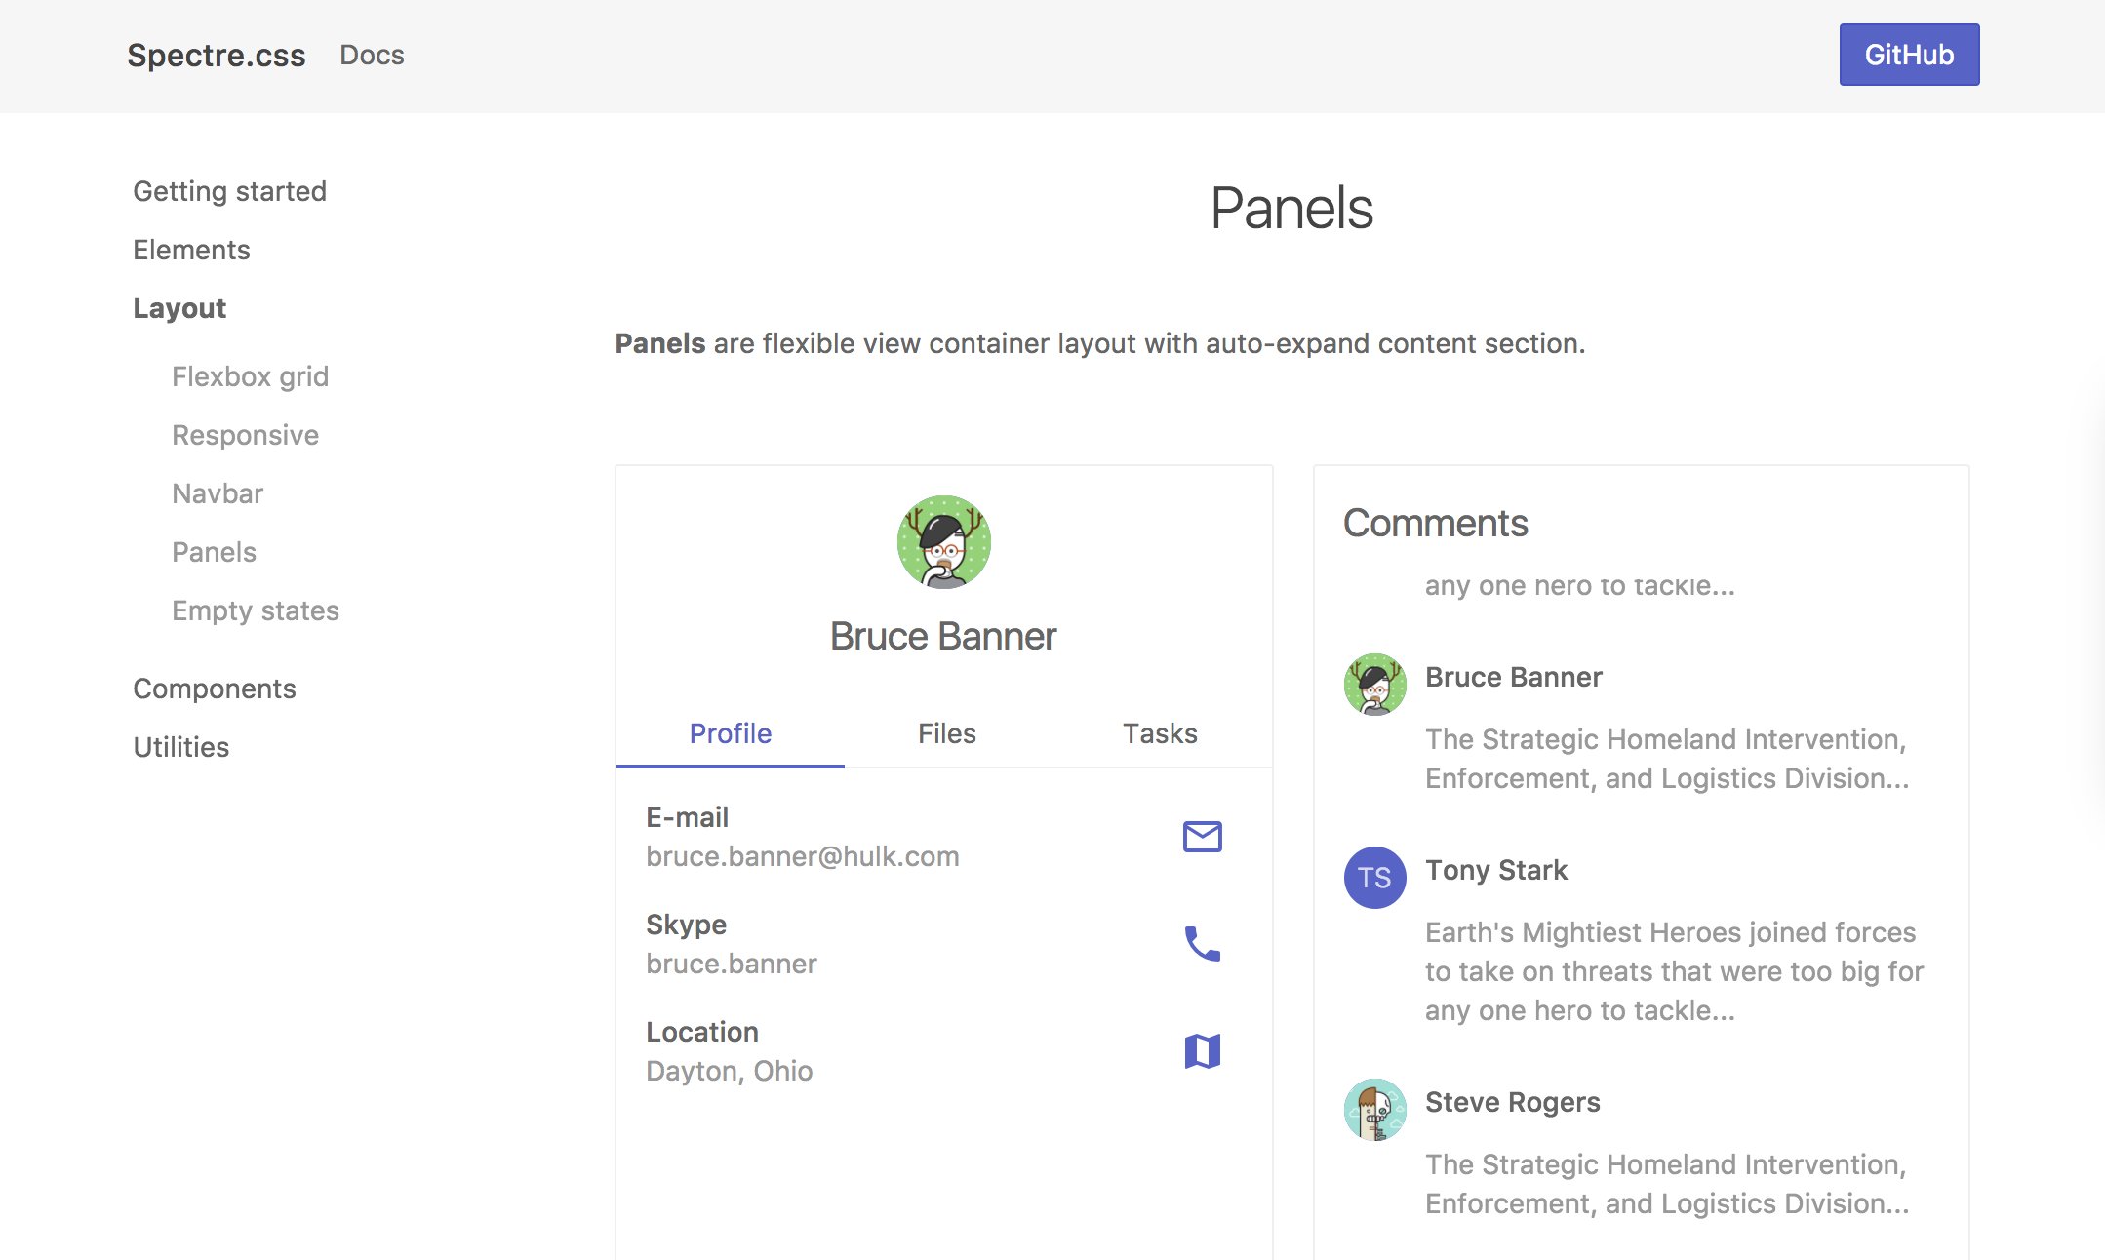The image size is (2105, 1260).
Task: Open Empty states sidebar link
Action: 256,610
